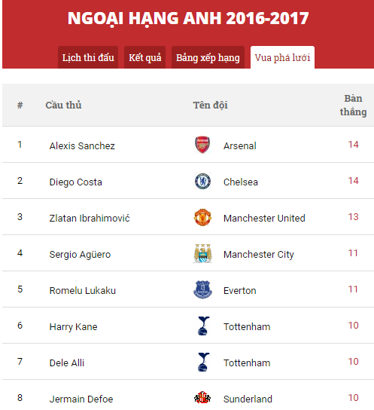374x410 pixels.
Task: Click the Cầu thủ column header
Action: point(63,105)
